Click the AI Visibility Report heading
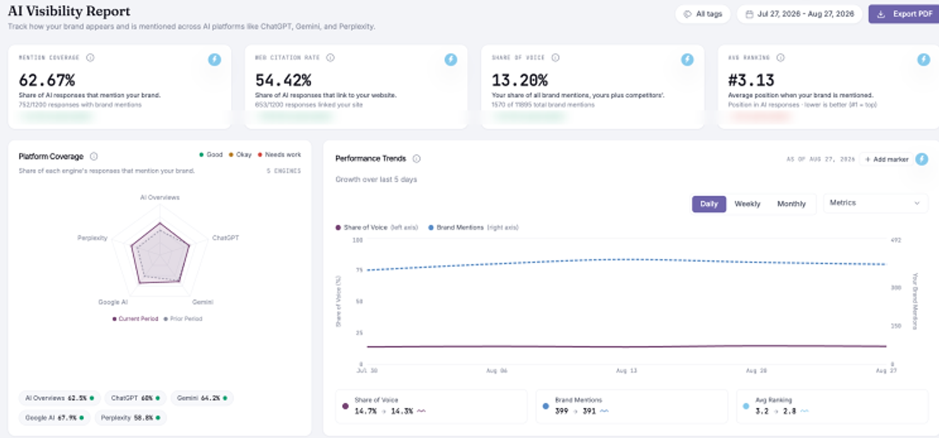 click(69, 11)
